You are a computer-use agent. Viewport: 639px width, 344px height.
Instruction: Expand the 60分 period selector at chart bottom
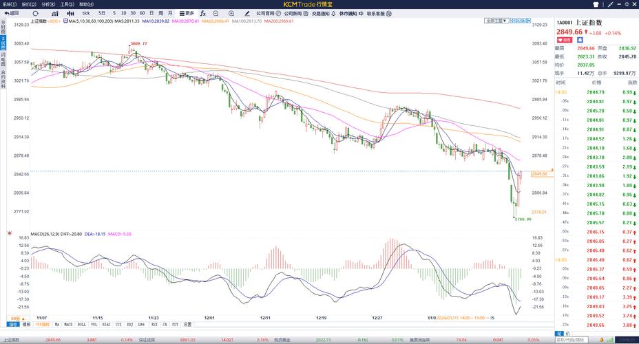click(x=18, y=319)
